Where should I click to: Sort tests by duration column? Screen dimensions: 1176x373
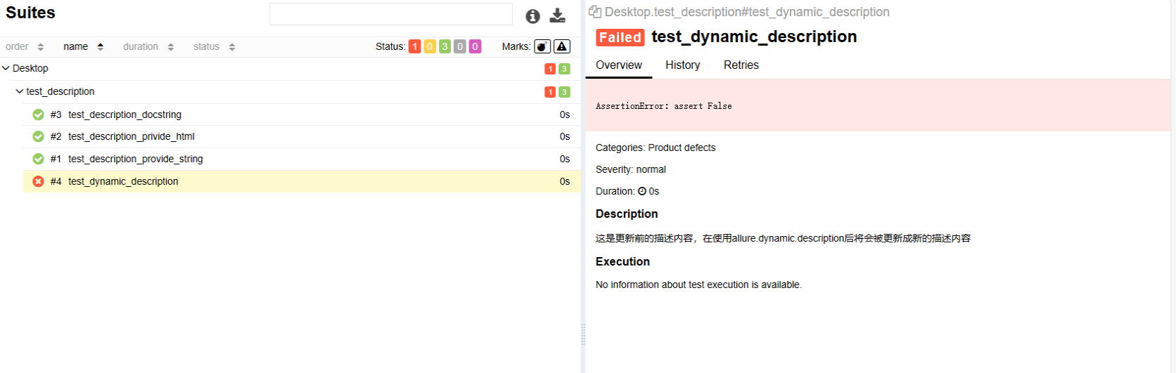click(148, 46)
